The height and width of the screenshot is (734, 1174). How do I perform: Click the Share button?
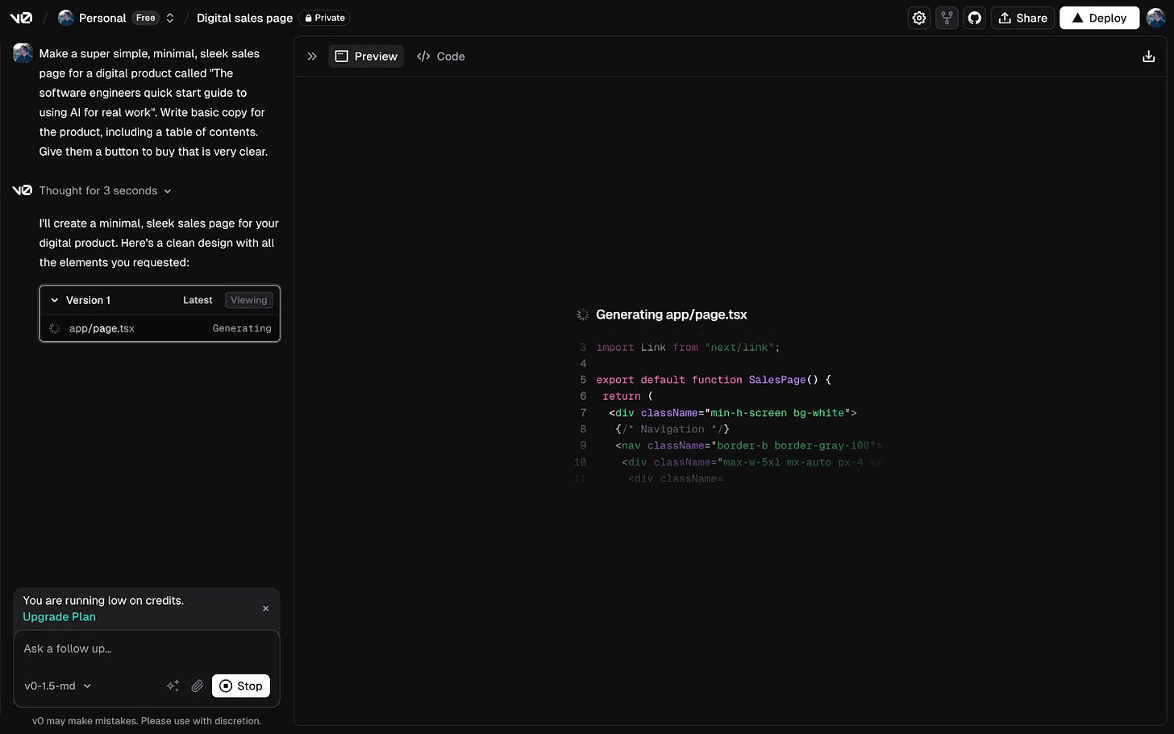click(x=1022, y=18)
